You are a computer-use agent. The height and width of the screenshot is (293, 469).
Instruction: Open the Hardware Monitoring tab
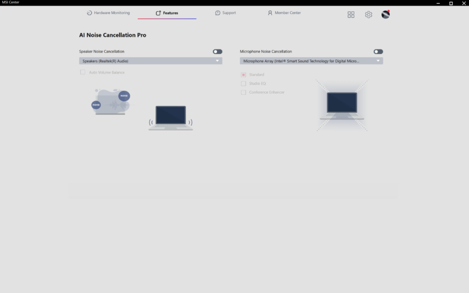108,13
